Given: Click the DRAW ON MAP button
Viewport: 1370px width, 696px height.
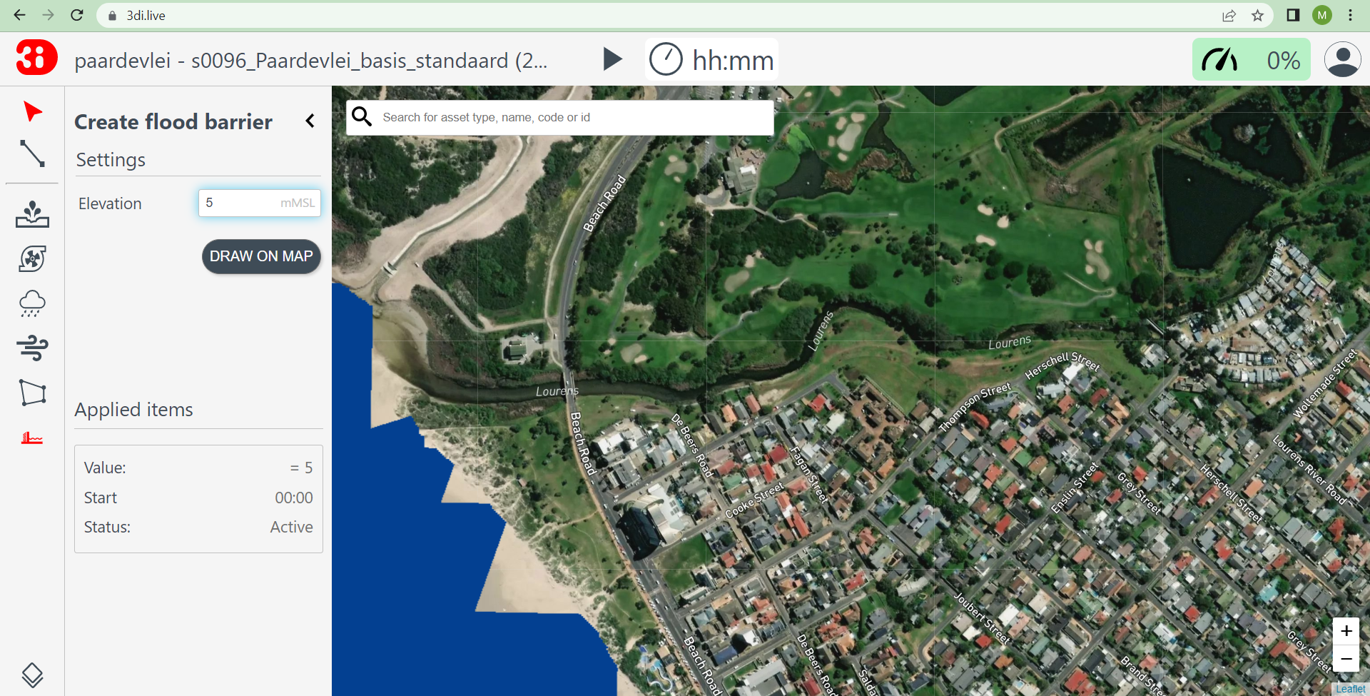Looking at the screenshot, I should [261, 256].
